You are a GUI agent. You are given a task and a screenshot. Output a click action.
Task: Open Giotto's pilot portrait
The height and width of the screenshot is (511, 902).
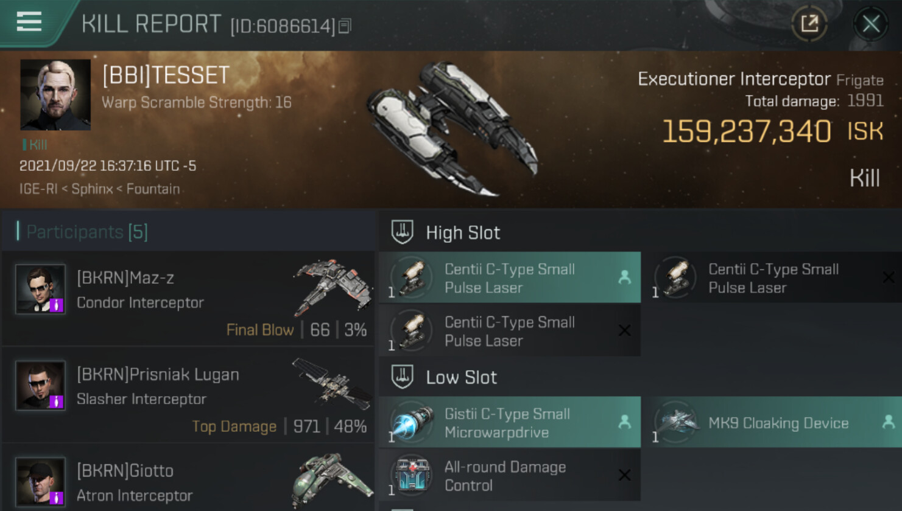(40, 482)
